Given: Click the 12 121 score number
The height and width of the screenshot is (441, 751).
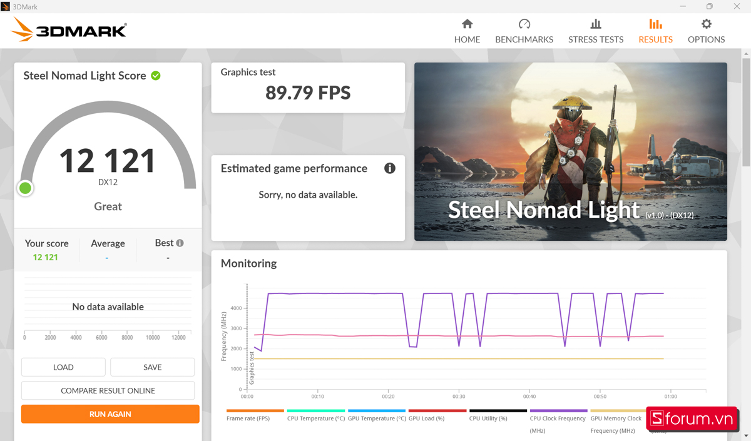Looking at the screenshot, I should tap(108, 161).
